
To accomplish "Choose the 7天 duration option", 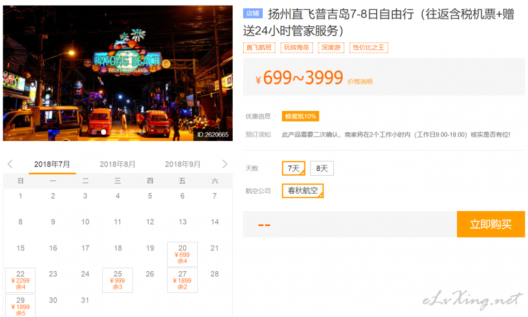I will tap(294, 168).
